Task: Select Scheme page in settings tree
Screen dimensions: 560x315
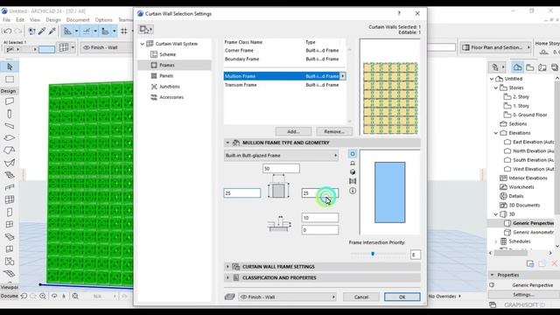Action: (167, 54)
